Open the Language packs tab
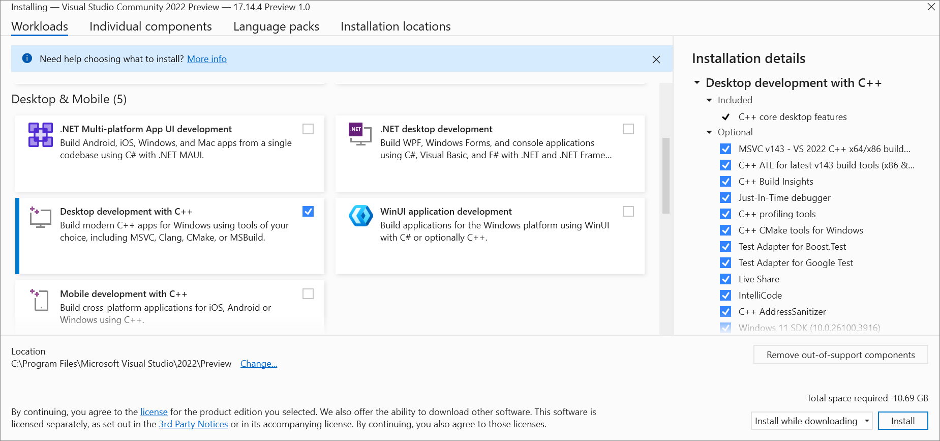The width and height of the screenshot is (940, 441). coord(276,26)
